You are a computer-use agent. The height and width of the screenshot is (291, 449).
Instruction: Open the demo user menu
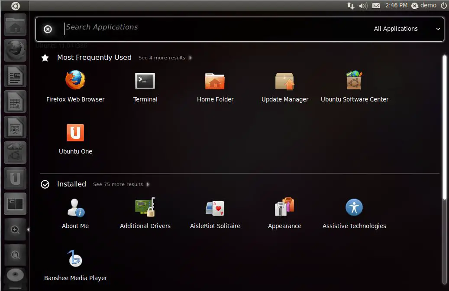point(424,6)
